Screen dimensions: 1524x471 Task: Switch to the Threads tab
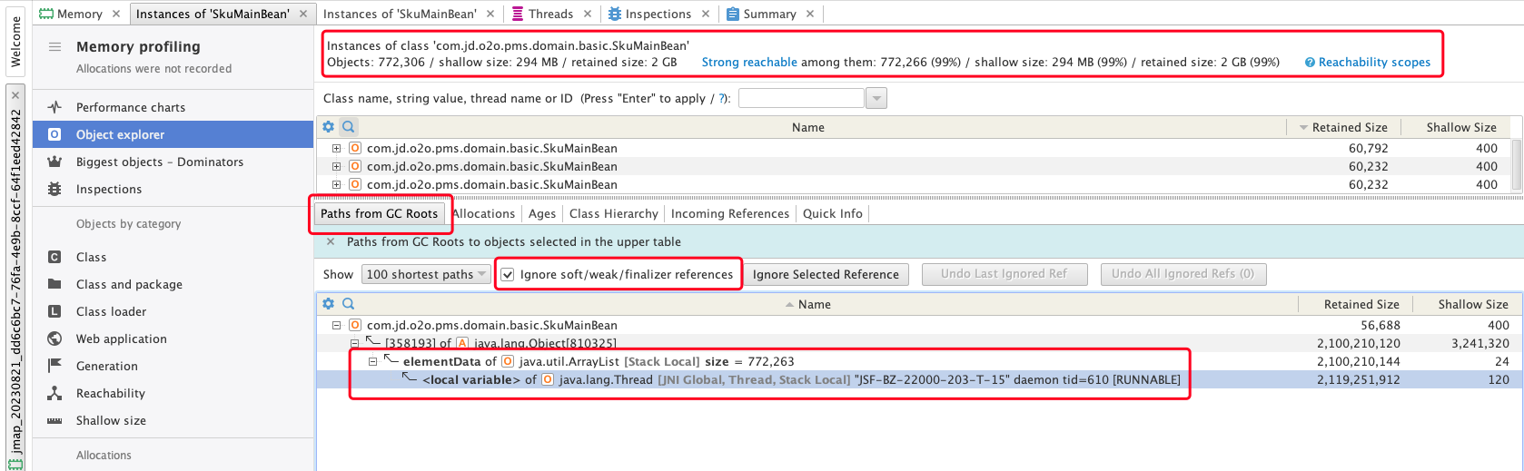coord(550,14)
